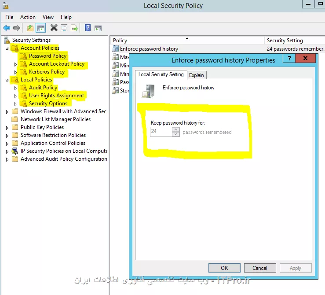Click the blue Help question mark icon
The image size is (325, 295).
tap(88, 28)
